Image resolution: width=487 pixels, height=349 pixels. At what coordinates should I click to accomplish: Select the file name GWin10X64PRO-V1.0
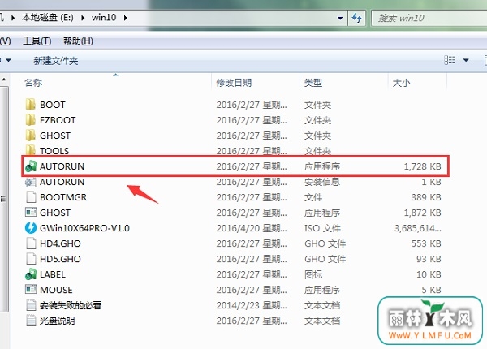pyautogui.click(x=84, y=228)
